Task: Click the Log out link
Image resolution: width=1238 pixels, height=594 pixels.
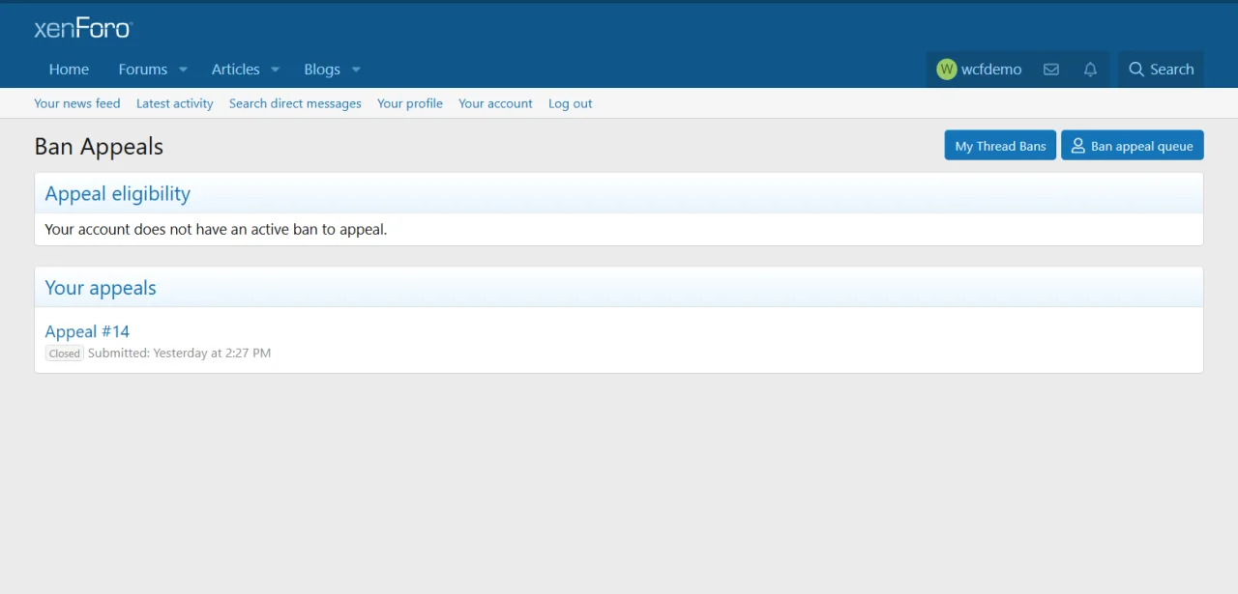Action: pyautogui.click(x=571, y=103)
